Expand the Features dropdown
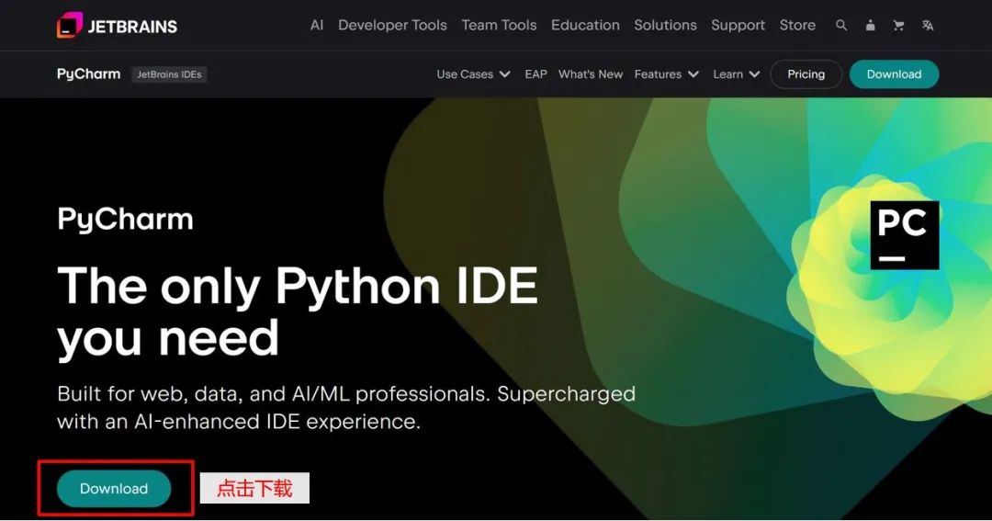The image size is (992, 521). tap(667, 74)
